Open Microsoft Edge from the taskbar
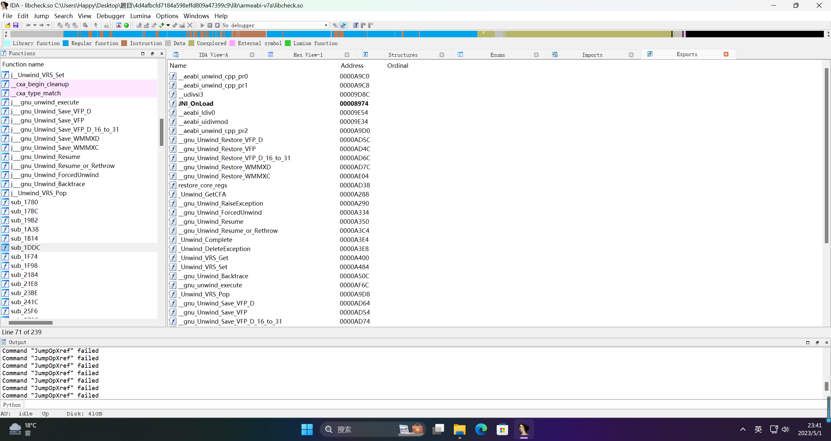 coord(481,429)
